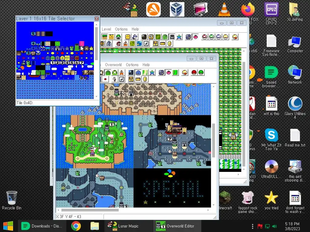Screen dimensions: 310x232
Task: Click the star icon in Overworld Editor toolbar
Action: coord(152,72)
